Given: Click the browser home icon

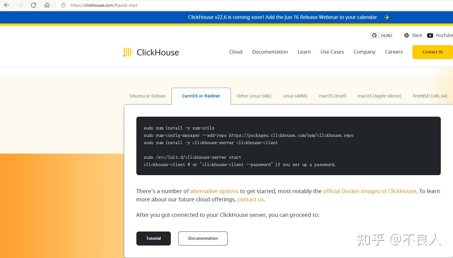Looking at the screenshot, I should [47, 5].
